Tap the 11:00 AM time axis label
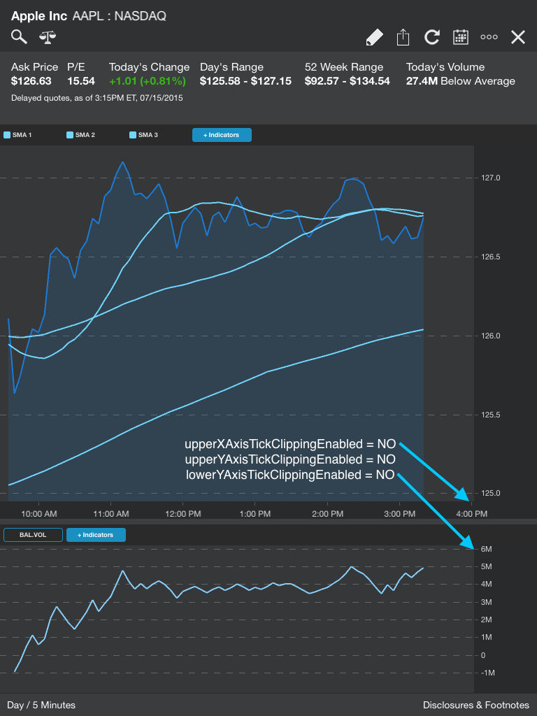The height and width of the screenshot is (716, 537). click(x=111, y=514)
